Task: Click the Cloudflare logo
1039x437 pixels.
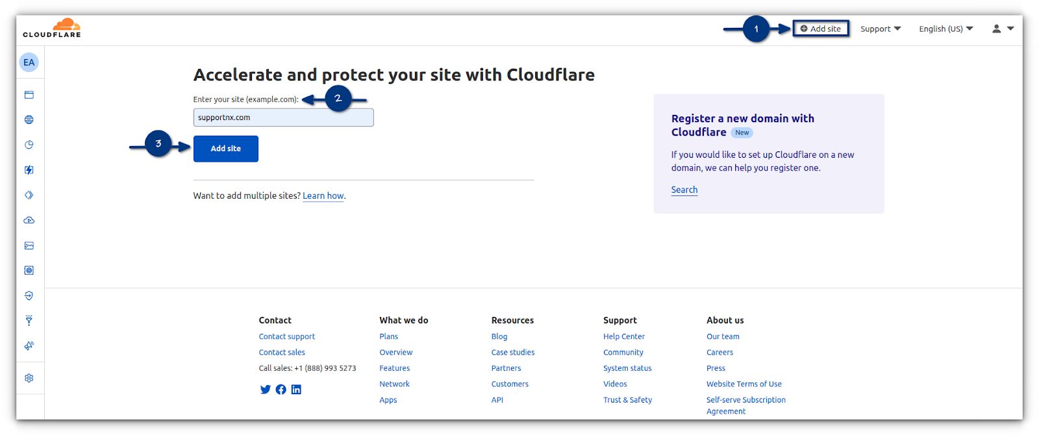Action: coord(52,28)
